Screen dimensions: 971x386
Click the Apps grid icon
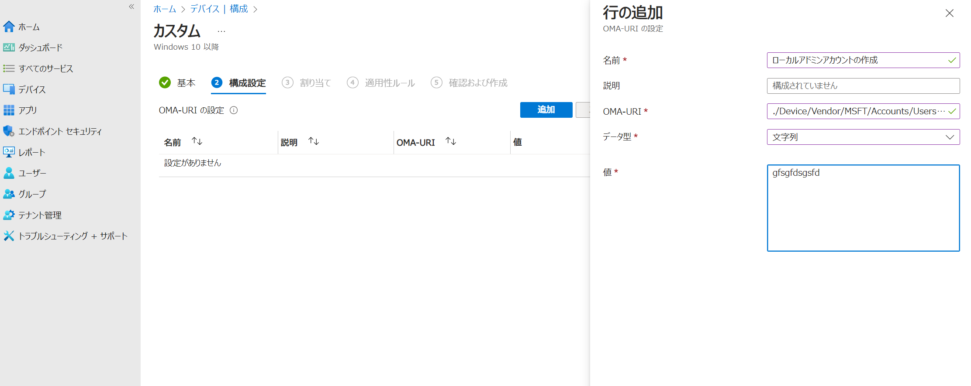coord(9,110)
